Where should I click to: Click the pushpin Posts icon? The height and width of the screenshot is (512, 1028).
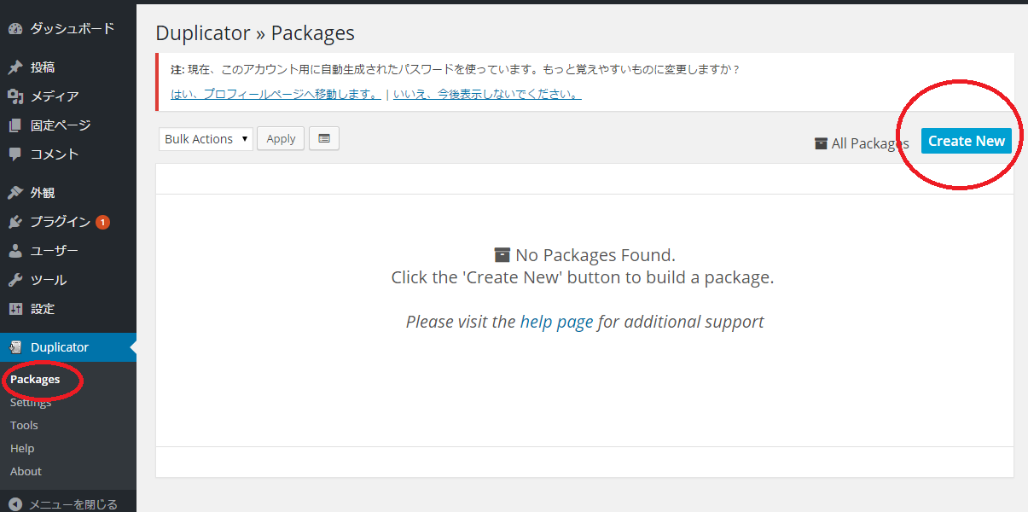[x=15, y=67]
